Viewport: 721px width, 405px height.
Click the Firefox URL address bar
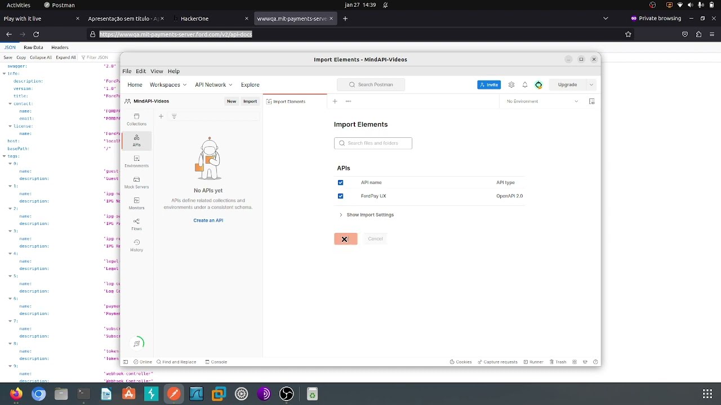click(360, 34)
